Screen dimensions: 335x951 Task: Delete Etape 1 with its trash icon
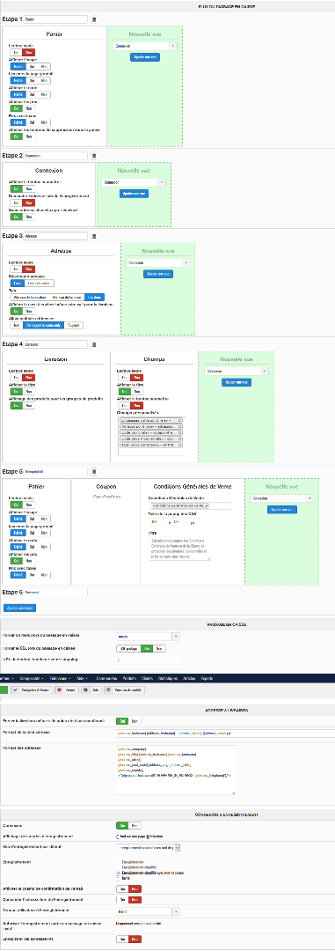(93, 19)
